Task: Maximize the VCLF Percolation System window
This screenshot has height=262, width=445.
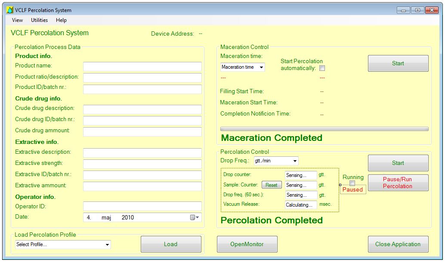Action: click(417, 10)
